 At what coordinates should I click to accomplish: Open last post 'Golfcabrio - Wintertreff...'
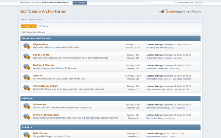pos(158,68)
